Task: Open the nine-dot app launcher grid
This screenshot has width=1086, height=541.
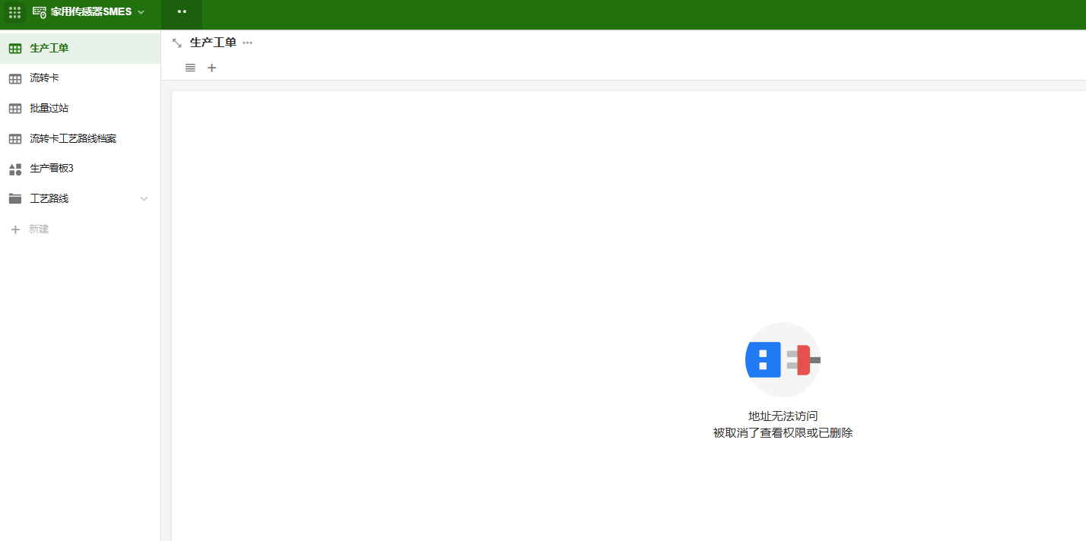Action: click(15, 12)
